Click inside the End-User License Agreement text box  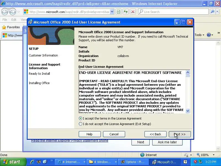[x=132, y=92]
